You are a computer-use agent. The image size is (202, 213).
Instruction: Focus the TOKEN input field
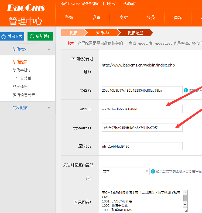pos(142,90)
